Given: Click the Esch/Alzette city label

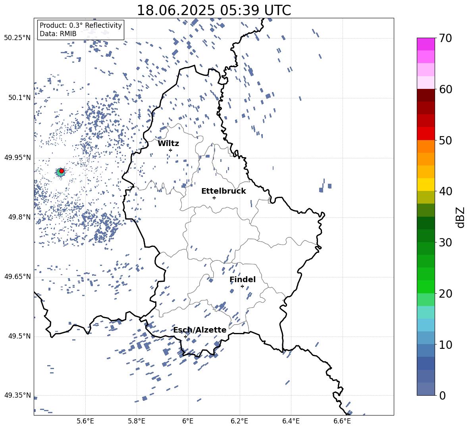Looking at the screenshot, I should (x=200, y=330).
